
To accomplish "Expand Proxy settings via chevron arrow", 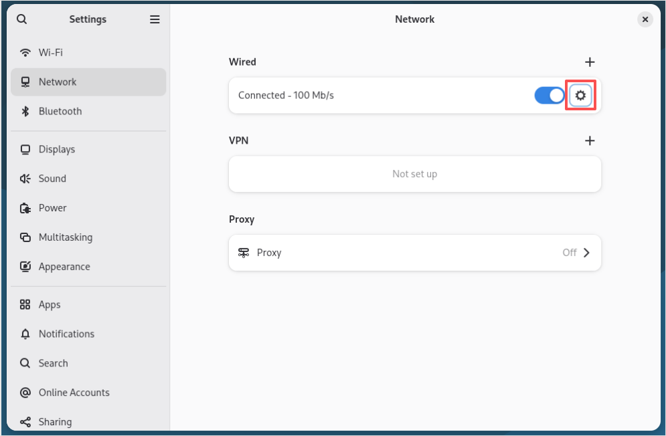I will click(586, 253).
